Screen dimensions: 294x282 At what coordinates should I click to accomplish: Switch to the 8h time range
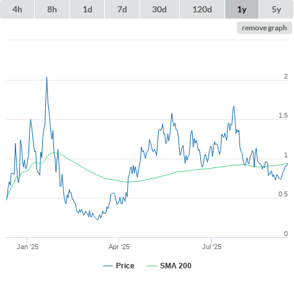tap(52, 9)
